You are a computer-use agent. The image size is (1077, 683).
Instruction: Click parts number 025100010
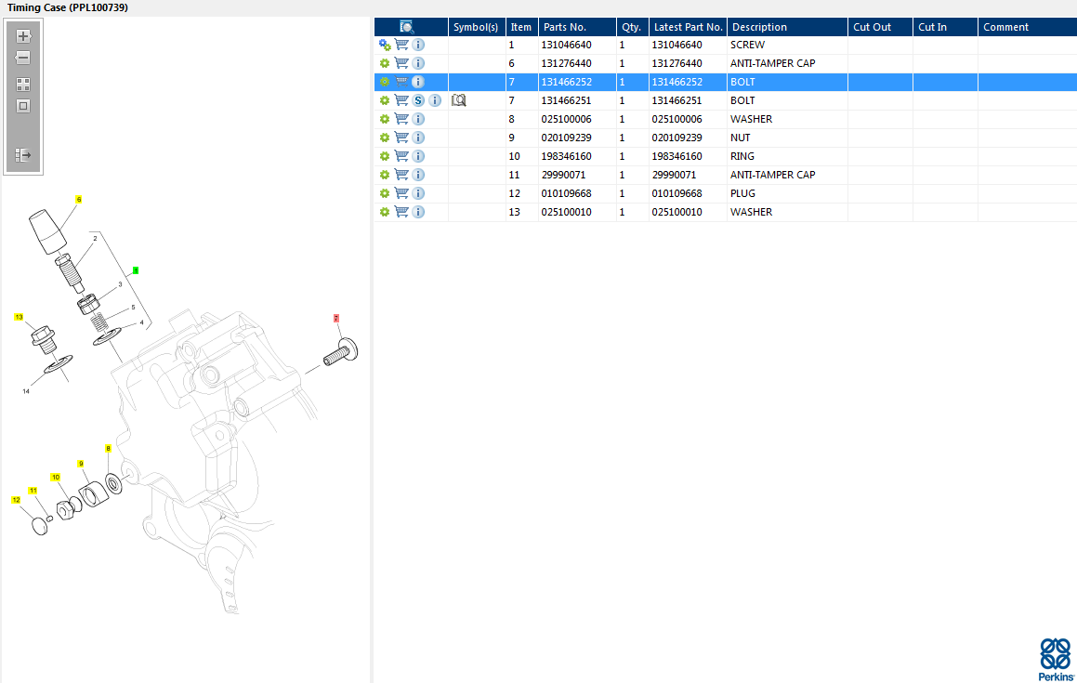coord(566,212)
